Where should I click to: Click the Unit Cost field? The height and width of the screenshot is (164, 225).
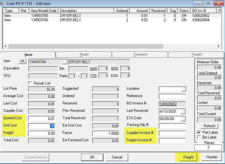click(42, 126)
